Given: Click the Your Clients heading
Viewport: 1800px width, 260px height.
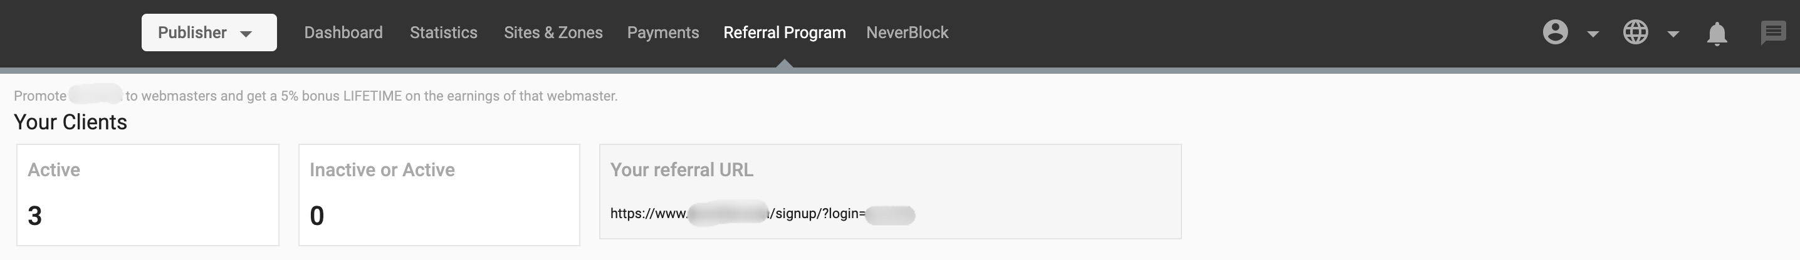Looking at the screenshot, I should [x=71, y=122].
